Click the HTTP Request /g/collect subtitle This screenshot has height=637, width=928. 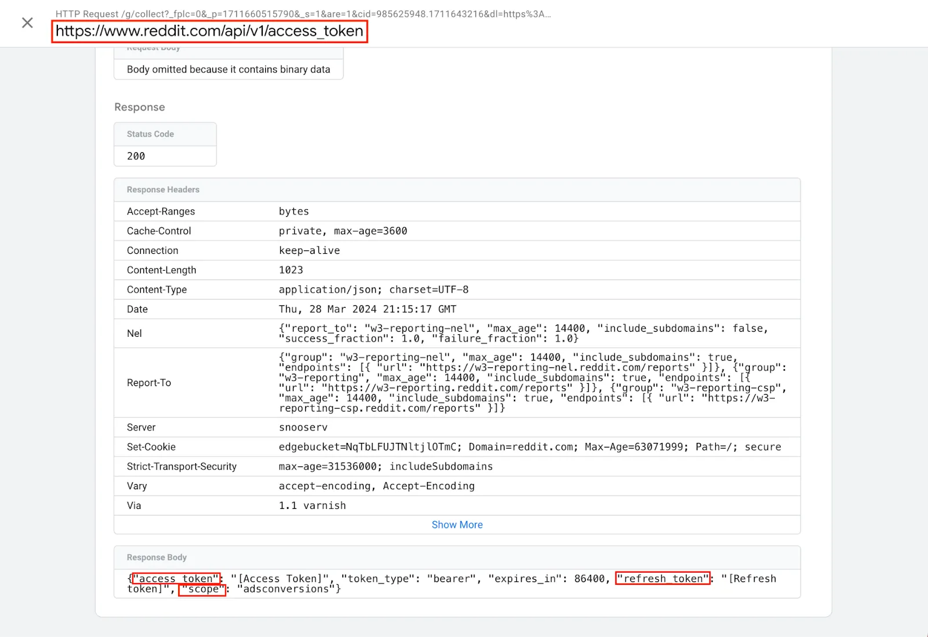click(303, 14)
